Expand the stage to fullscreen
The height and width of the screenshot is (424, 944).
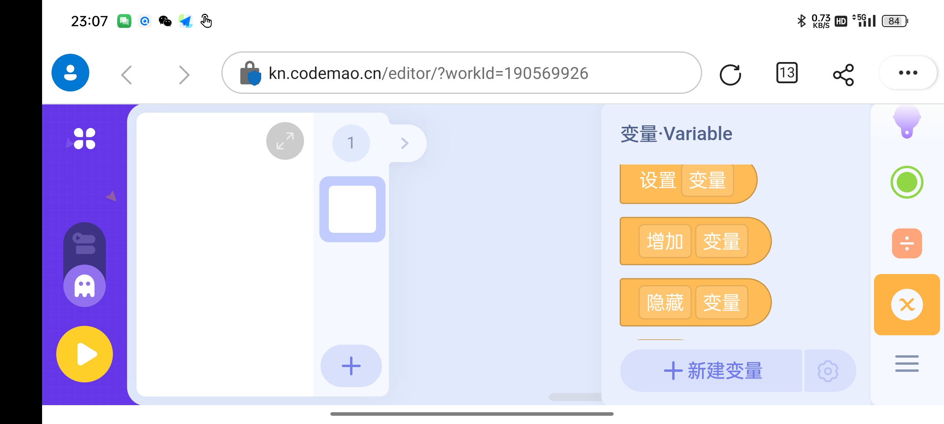(x=285, y=141)
